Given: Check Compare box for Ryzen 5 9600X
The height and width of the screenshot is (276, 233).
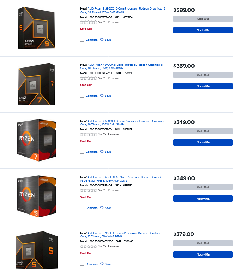Looking at the screenshot, I should (82, 264).
